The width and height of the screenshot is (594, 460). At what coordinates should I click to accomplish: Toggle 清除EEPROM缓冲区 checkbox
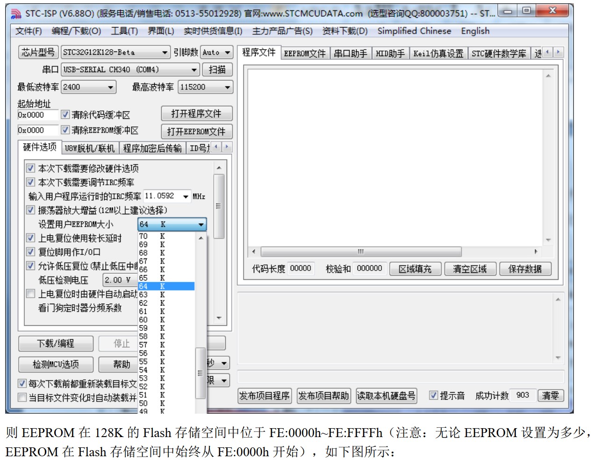(x=65, y=130)
